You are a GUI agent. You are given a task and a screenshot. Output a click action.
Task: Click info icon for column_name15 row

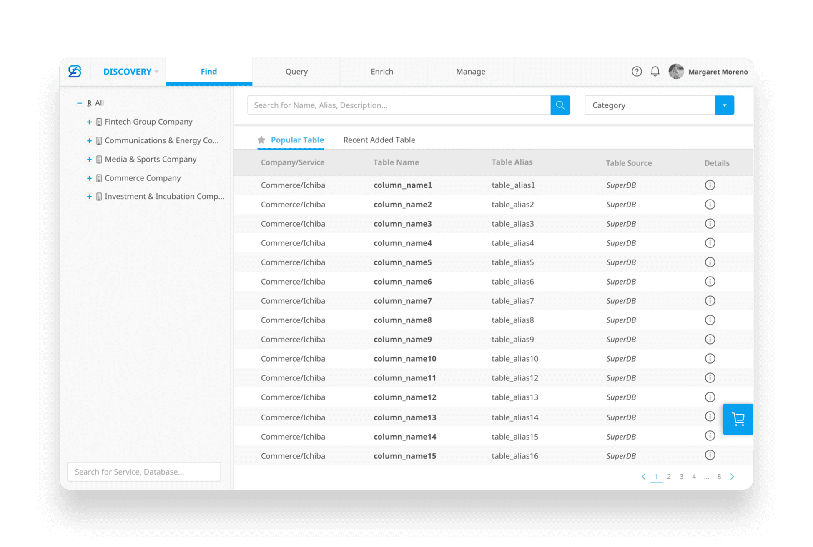pos(710,455)
